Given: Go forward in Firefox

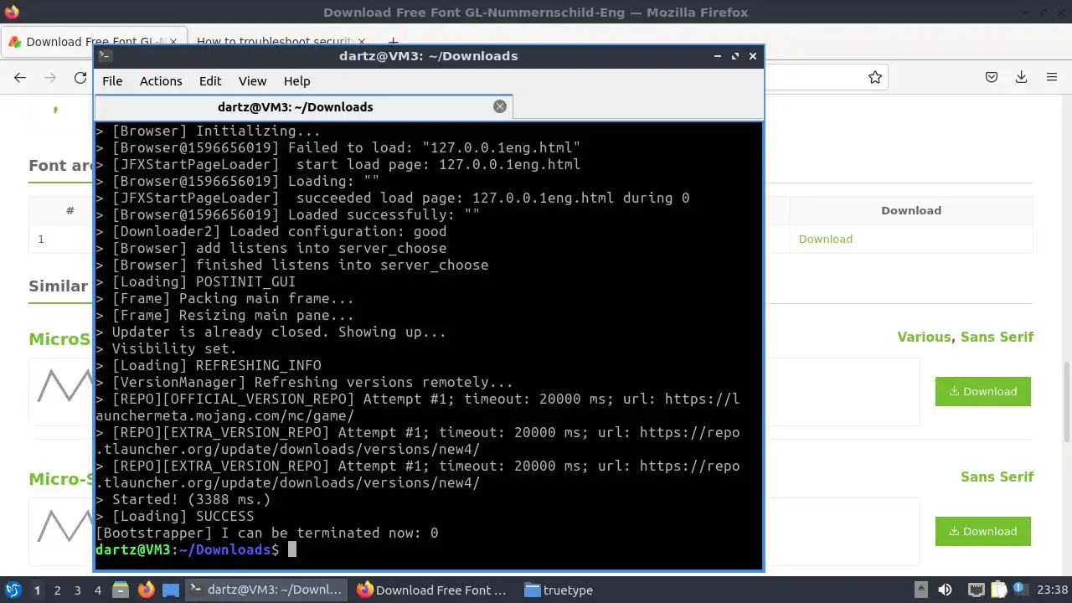Looking at the screenshot, I should click(50, 77).
